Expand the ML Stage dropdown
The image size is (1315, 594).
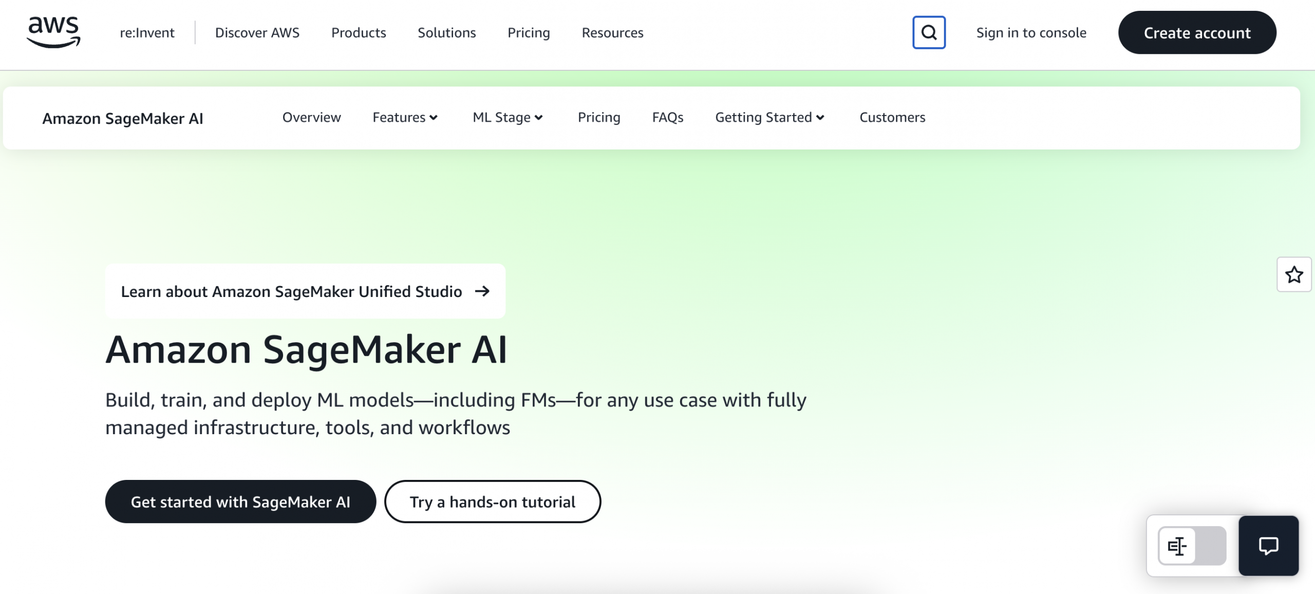(x=507, y=117)
